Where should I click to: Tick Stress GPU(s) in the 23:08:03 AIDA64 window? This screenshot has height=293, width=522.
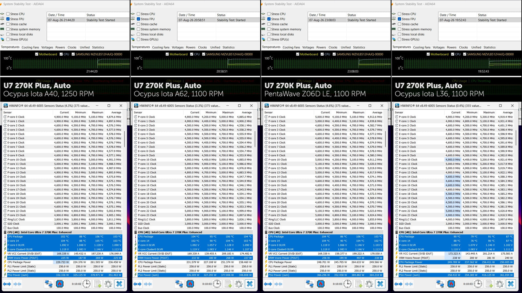269,39
